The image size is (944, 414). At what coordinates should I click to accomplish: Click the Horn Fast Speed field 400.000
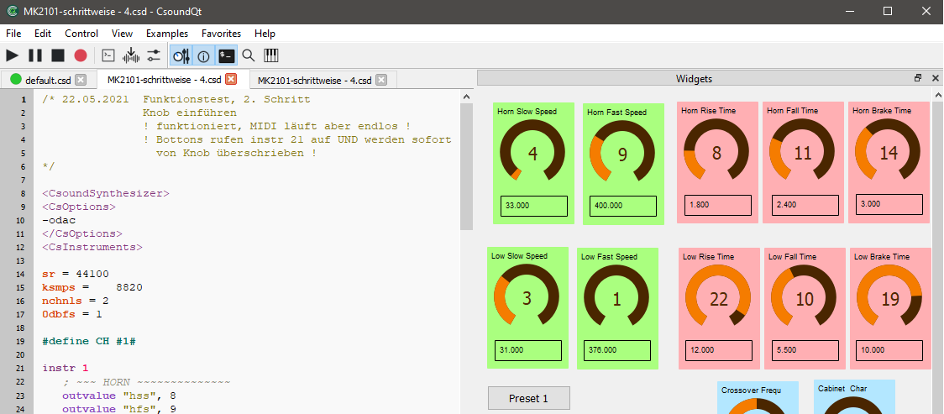click(623, 206)
